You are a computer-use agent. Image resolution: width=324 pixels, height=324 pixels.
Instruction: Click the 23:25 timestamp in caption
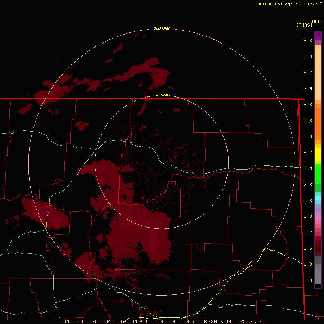coord(257,321)
